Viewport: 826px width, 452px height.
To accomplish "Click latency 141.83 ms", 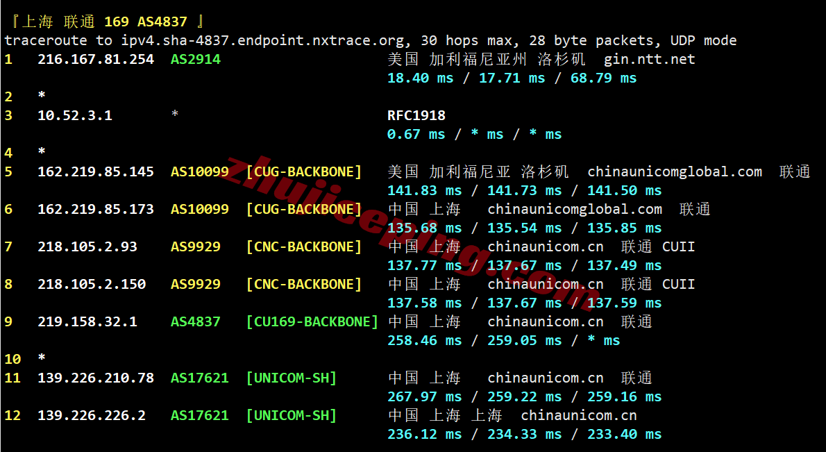I will pos(425,191).
